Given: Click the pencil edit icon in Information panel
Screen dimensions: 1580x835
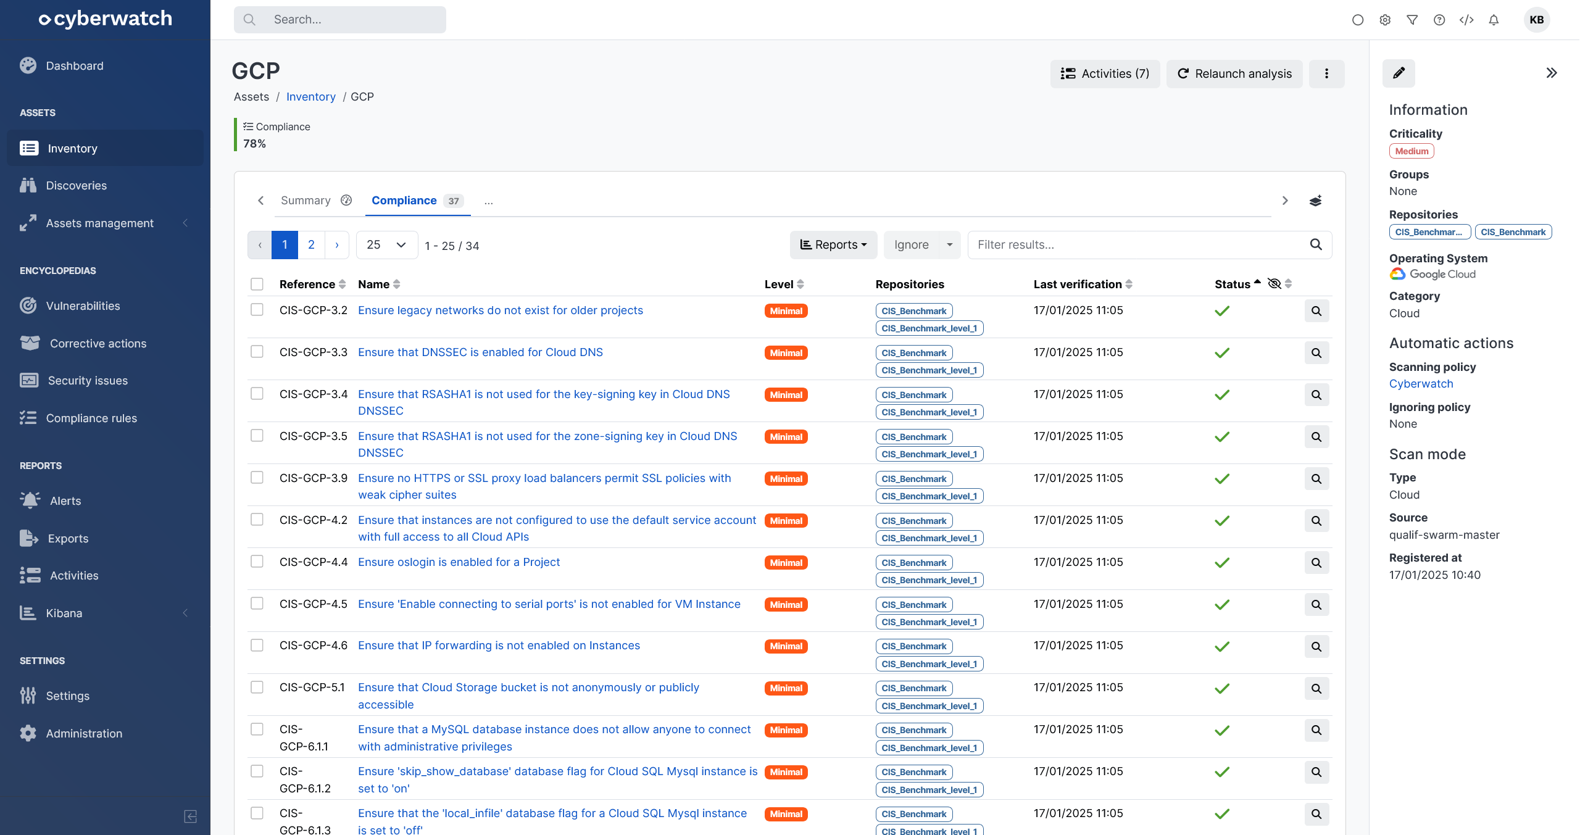Looking at the screenshot, I should coord(1399,73).
